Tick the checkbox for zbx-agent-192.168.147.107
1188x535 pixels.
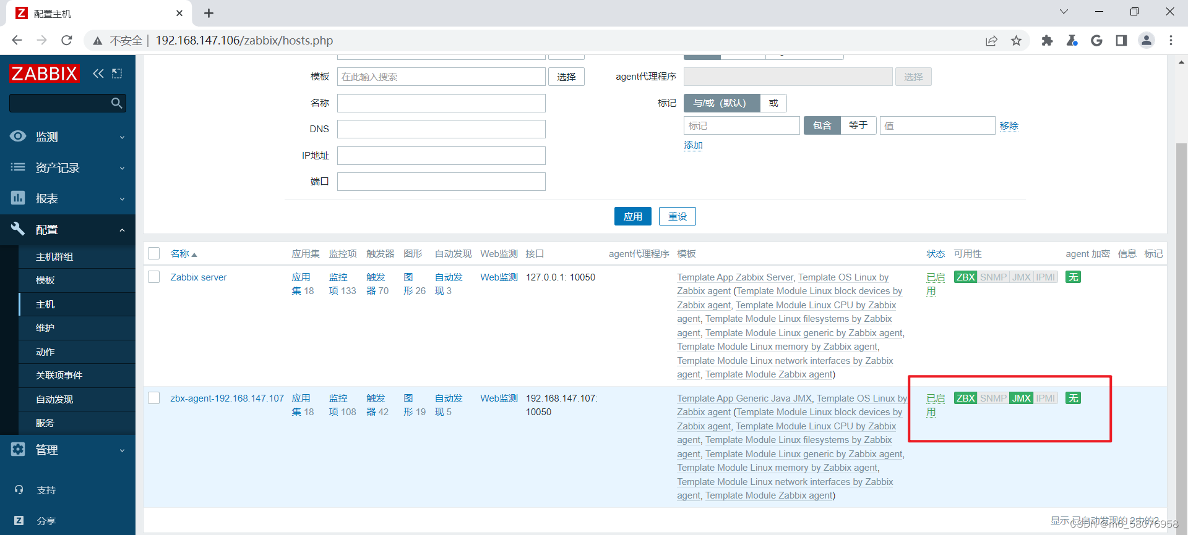point(154,398)
